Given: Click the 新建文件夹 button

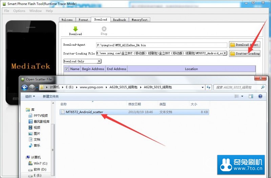Looking at the screenshot, I should pyautogui.click(x=50, y=97).
